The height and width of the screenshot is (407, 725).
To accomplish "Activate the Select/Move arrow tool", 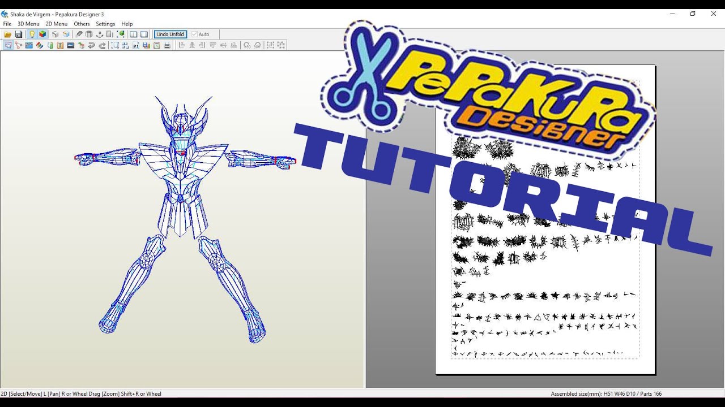I will 8,45.
